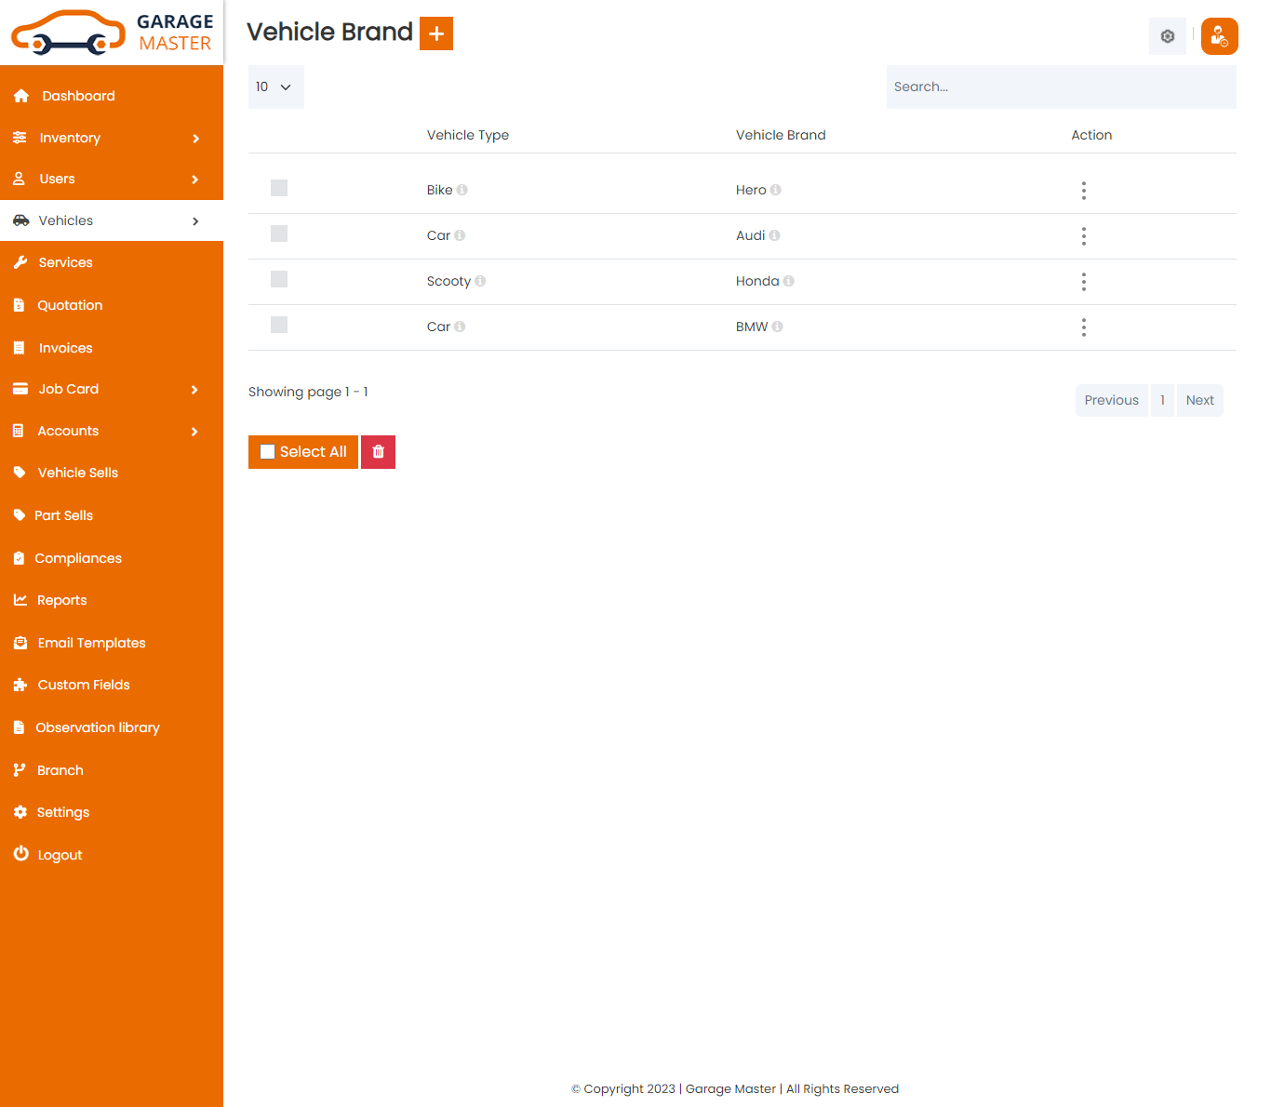The height and width of the screenshot is (1107, 1271).
Task: Click the red trash delete icon
Action: (378, 451)
